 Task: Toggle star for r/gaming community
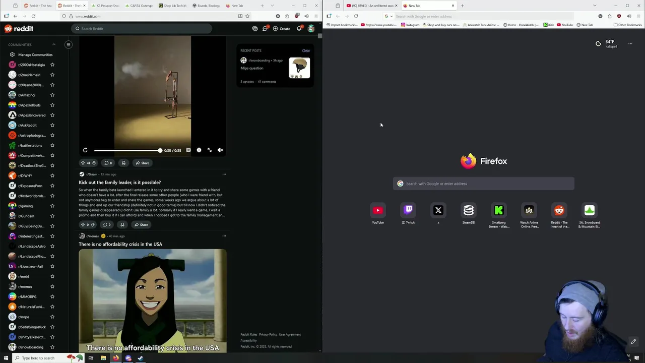pyautogui.click(x=52, y=206)
